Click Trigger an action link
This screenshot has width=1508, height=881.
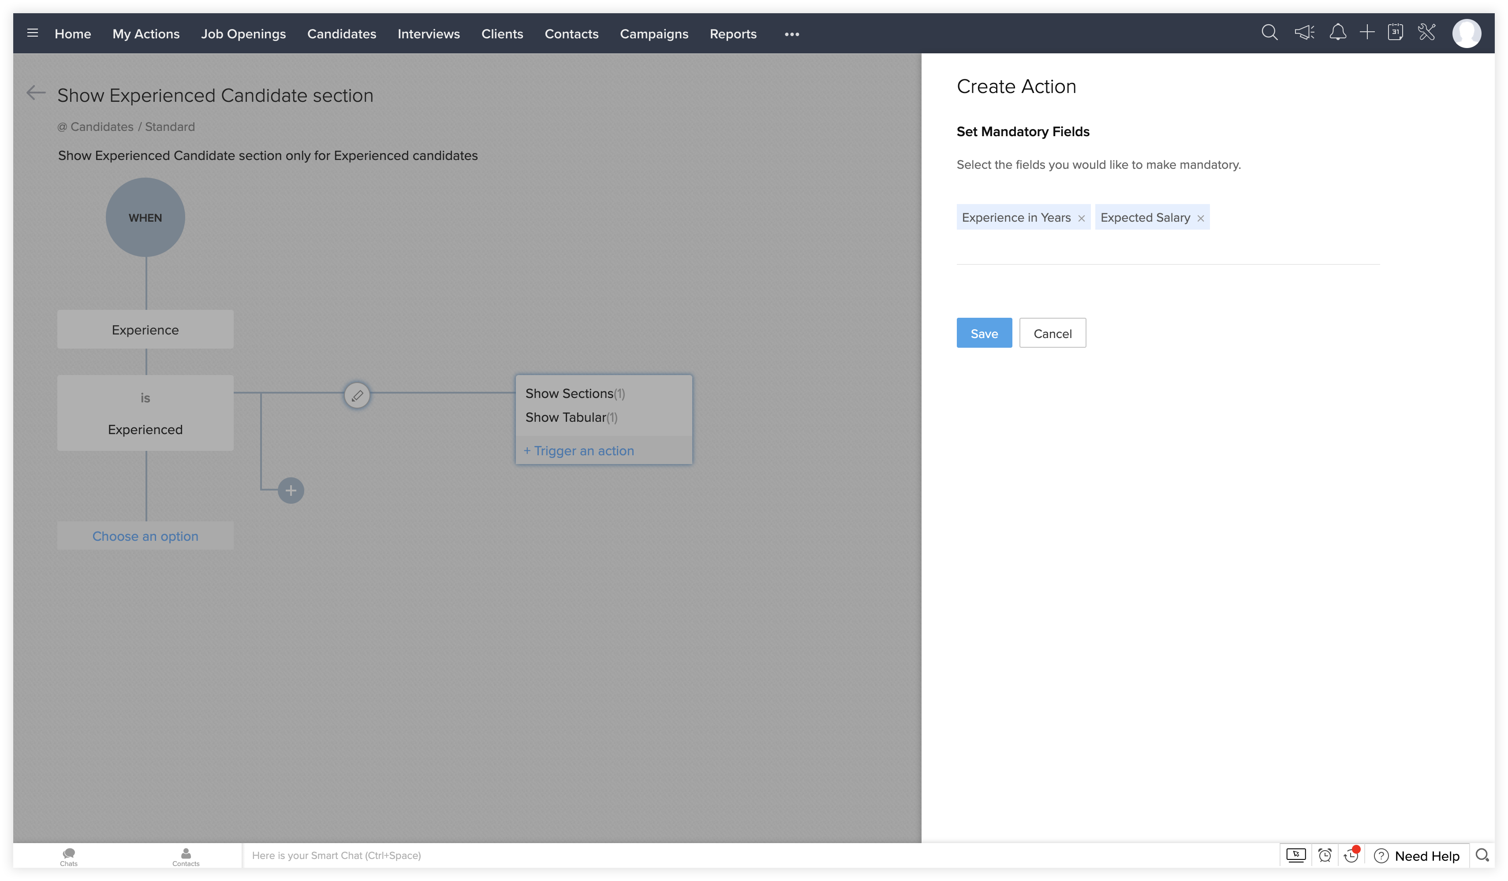pos(579,450)
